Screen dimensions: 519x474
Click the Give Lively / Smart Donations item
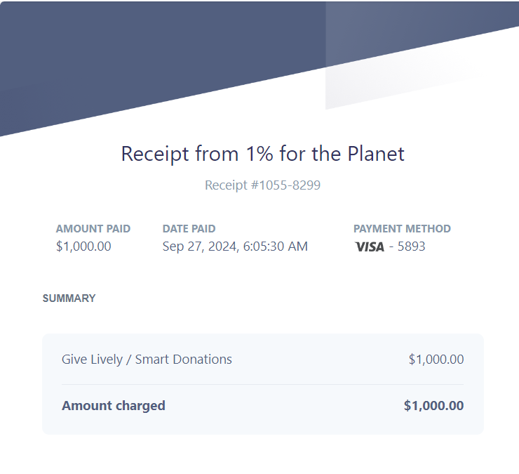coord(147,360)
